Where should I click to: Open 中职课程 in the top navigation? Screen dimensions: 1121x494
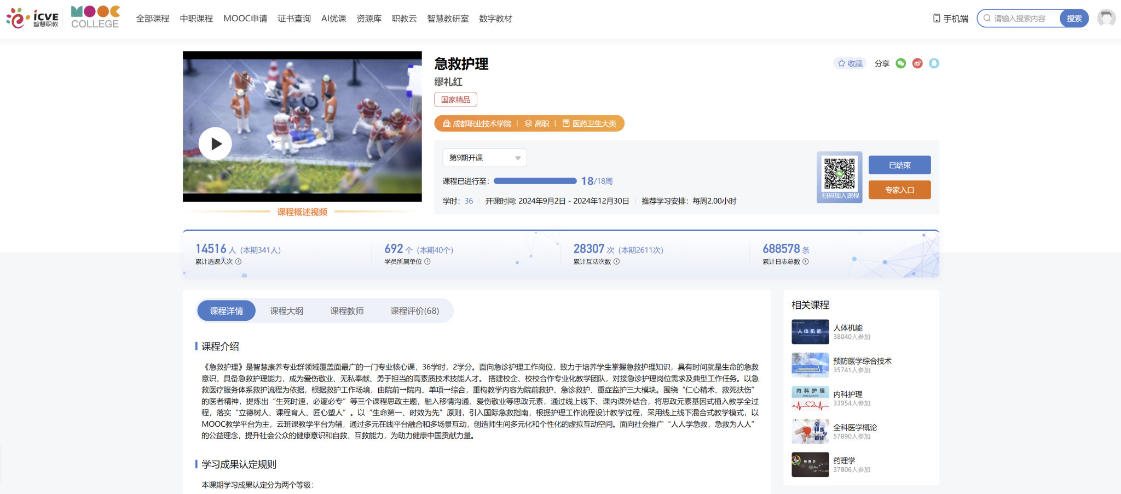point(197,19)
